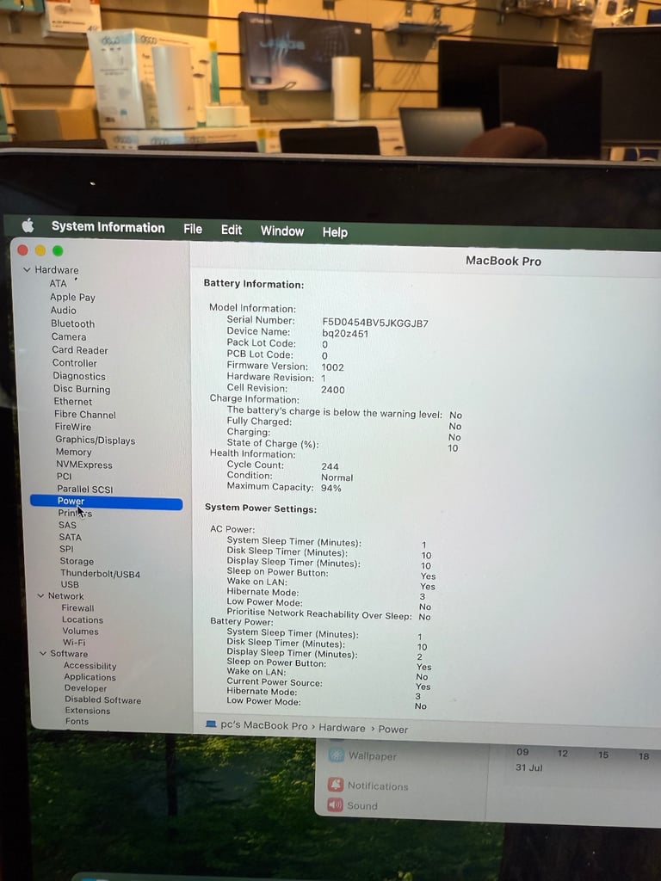This screenshot has width=661, height=881.
Task: Open the Window menu
Action: pos(282,231)
